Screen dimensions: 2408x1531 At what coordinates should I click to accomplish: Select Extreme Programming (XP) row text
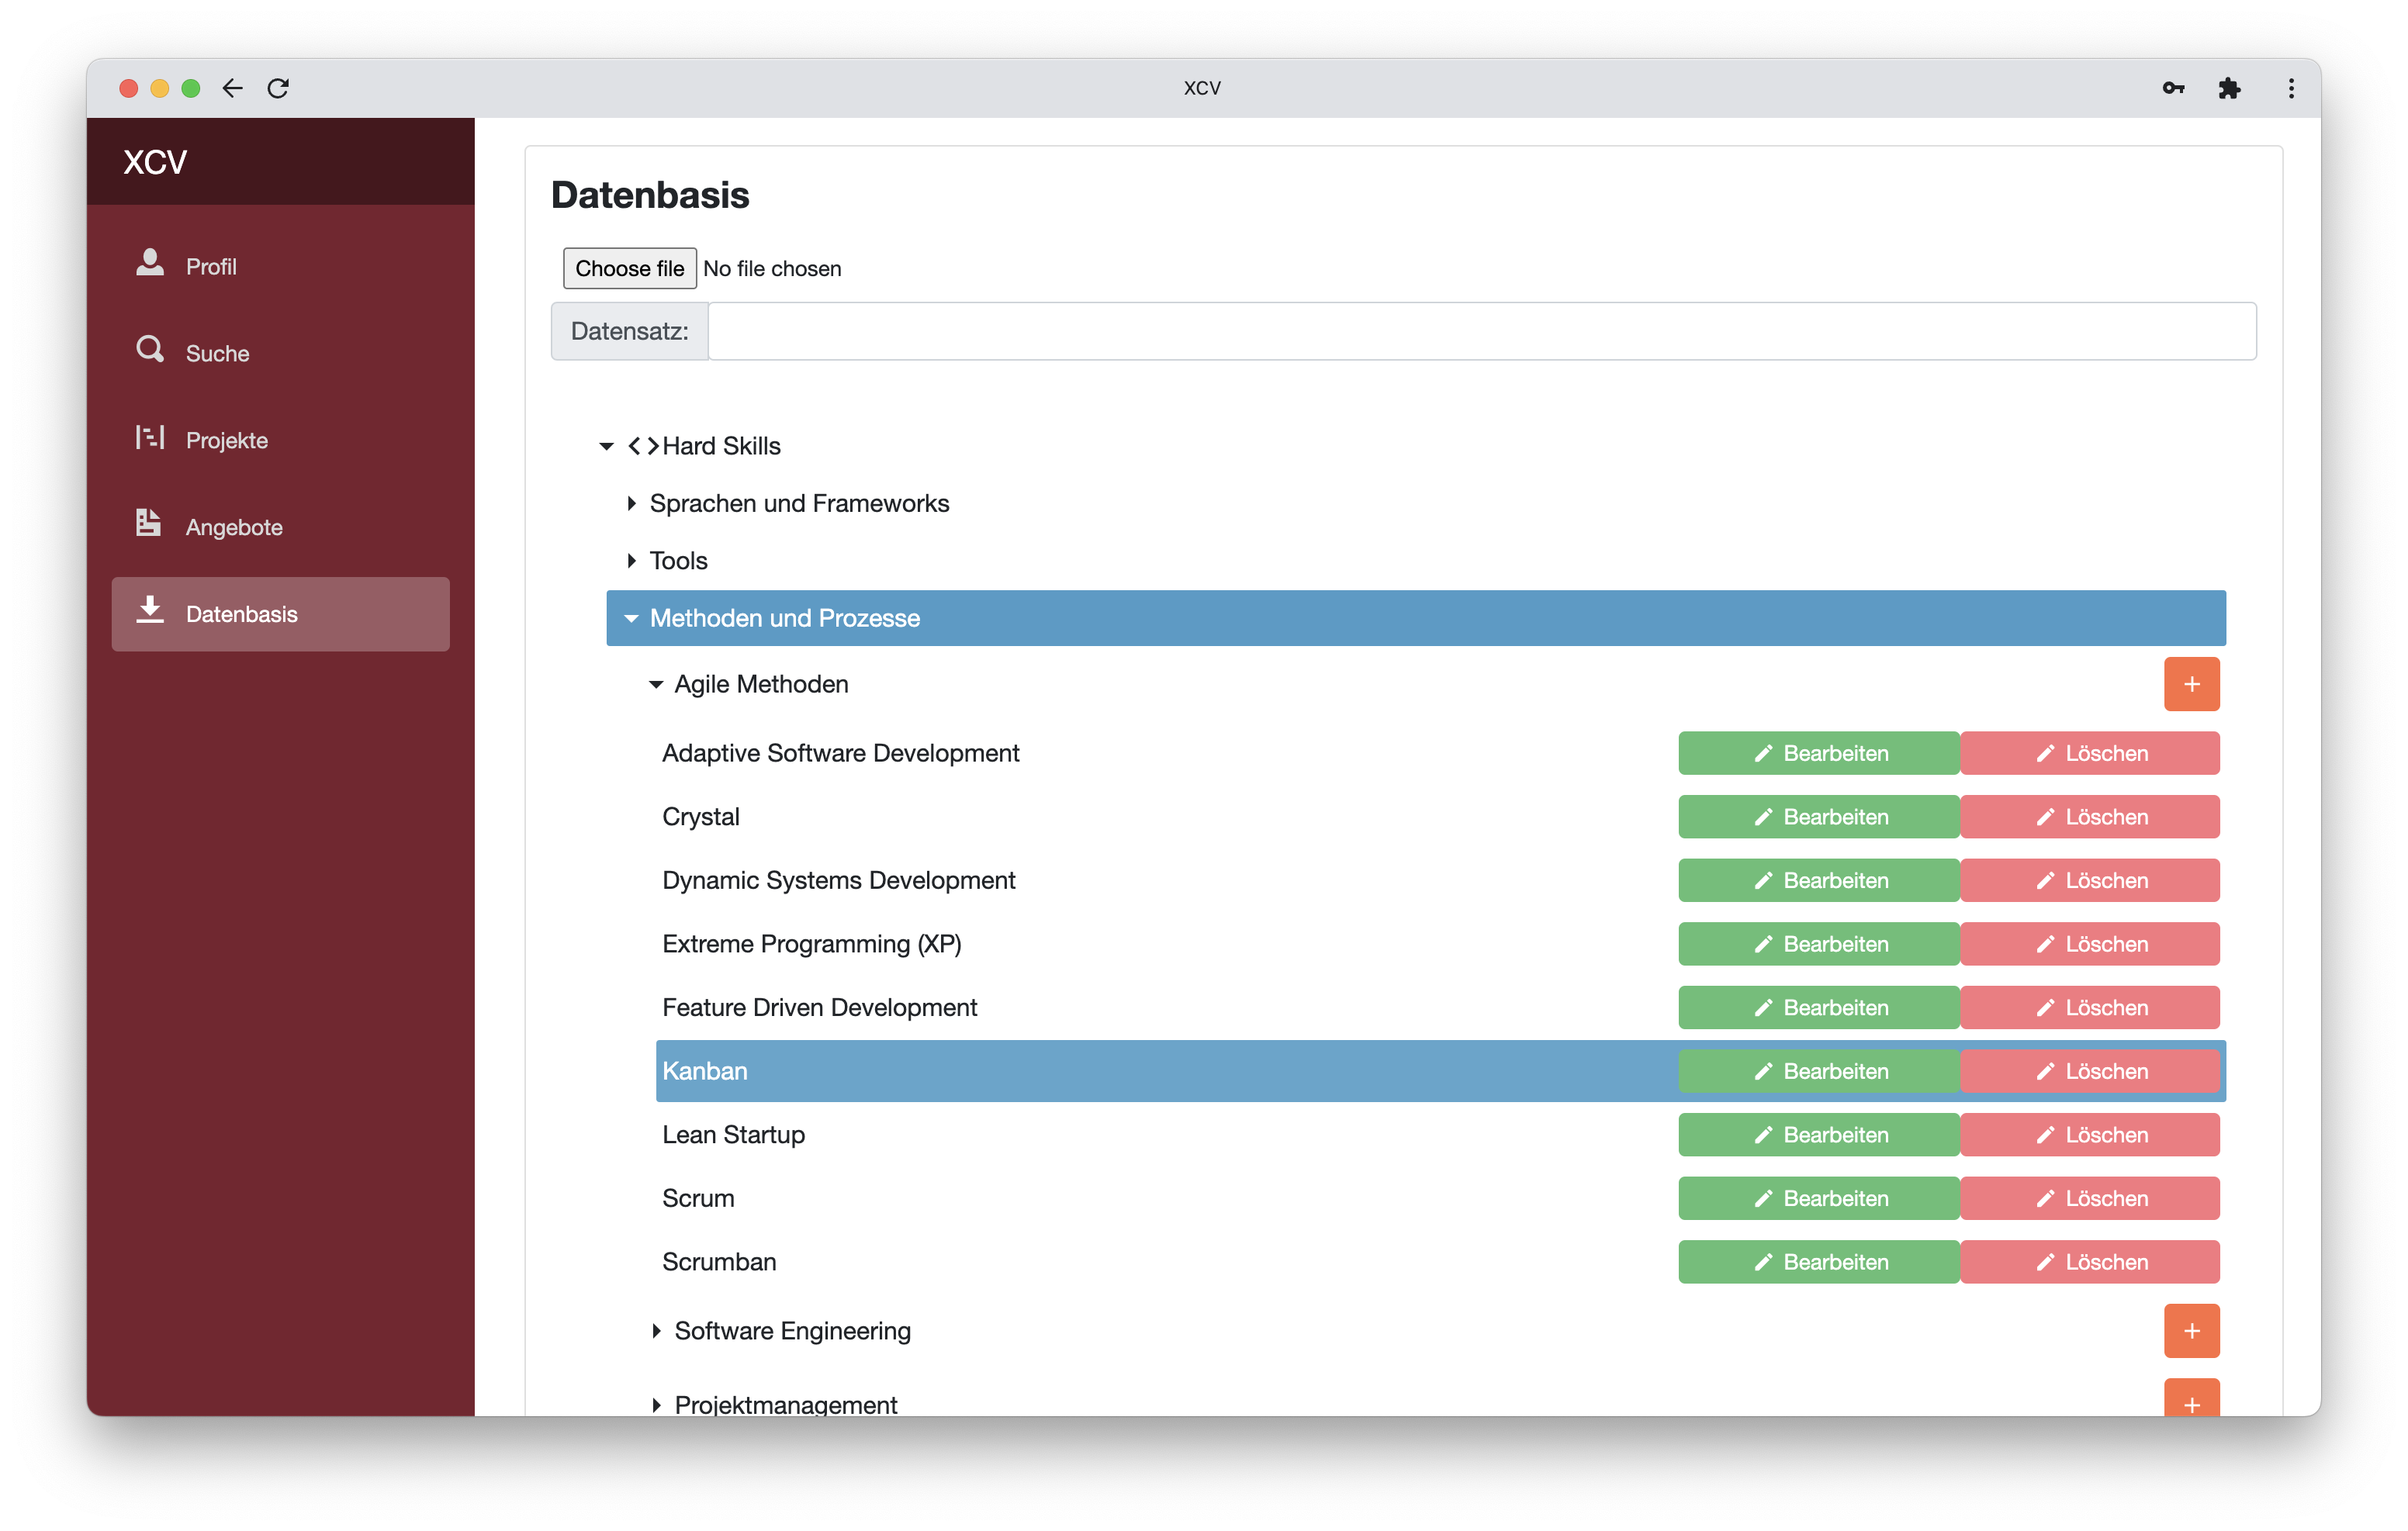[x=811, y=944]
